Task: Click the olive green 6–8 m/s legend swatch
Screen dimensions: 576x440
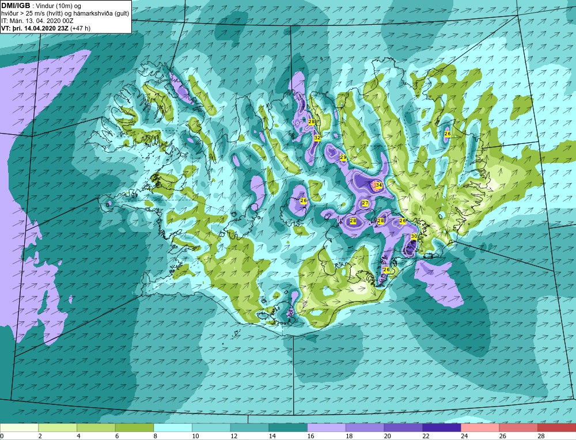Action: click(x=134, y=427)
